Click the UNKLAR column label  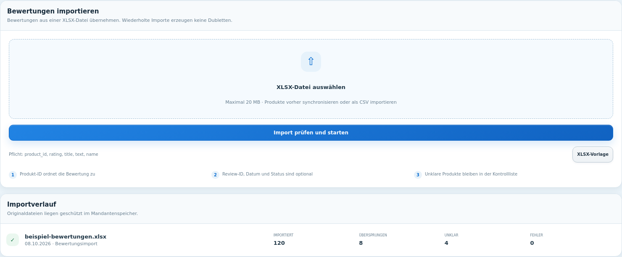coord(451,235)
